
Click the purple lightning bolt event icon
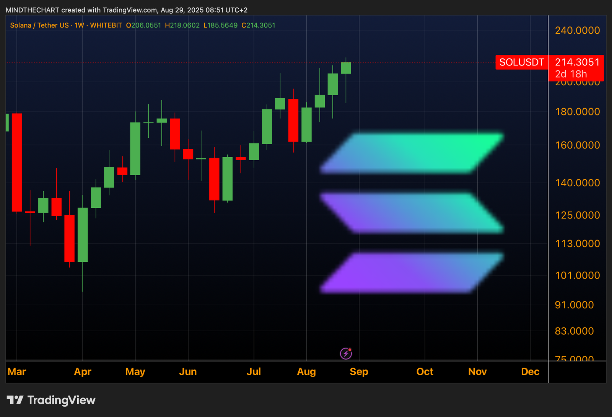pos(346,353)
